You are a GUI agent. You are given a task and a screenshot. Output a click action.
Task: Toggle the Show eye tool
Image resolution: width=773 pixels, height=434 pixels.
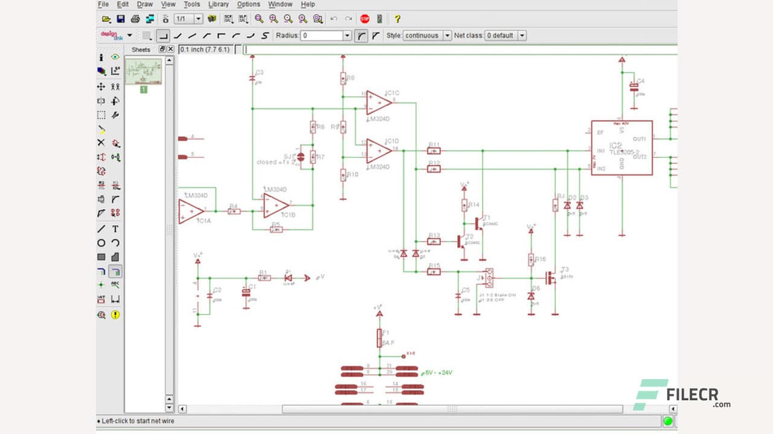click(115, 57)
